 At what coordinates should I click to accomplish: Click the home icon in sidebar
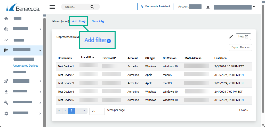(6, 19)
